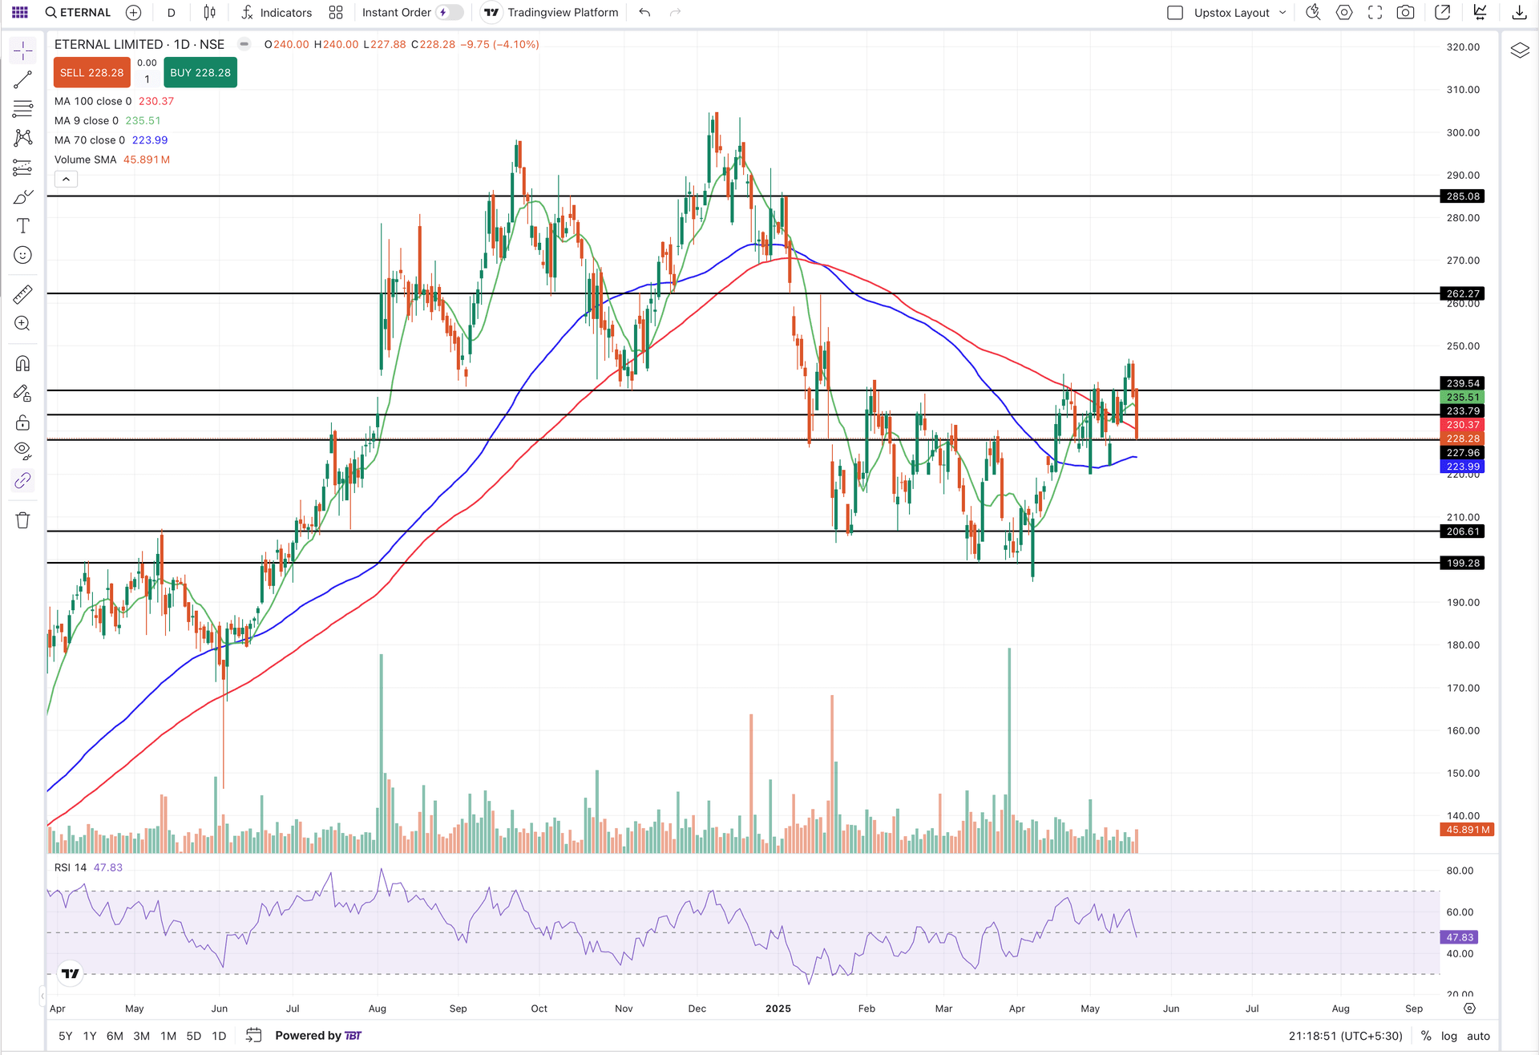Select the 5D time range
This screenshot has height=1055, width=1539.
click(194, 1036)
